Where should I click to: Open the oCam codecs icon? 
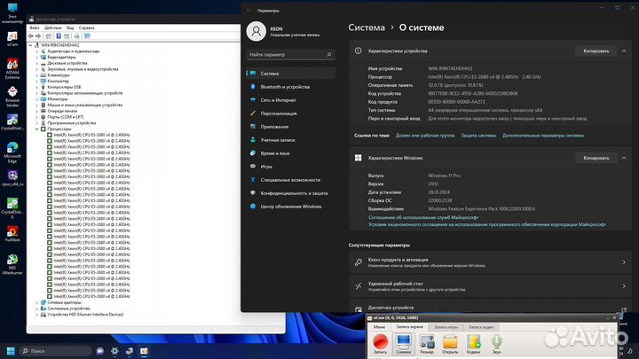pyautogui.click(x=474, y=341)
